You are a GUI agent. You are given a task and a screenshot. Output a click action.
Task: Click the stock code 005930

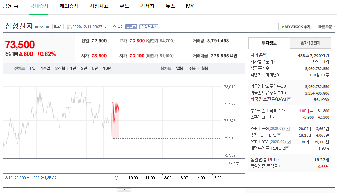pos(42,27)
